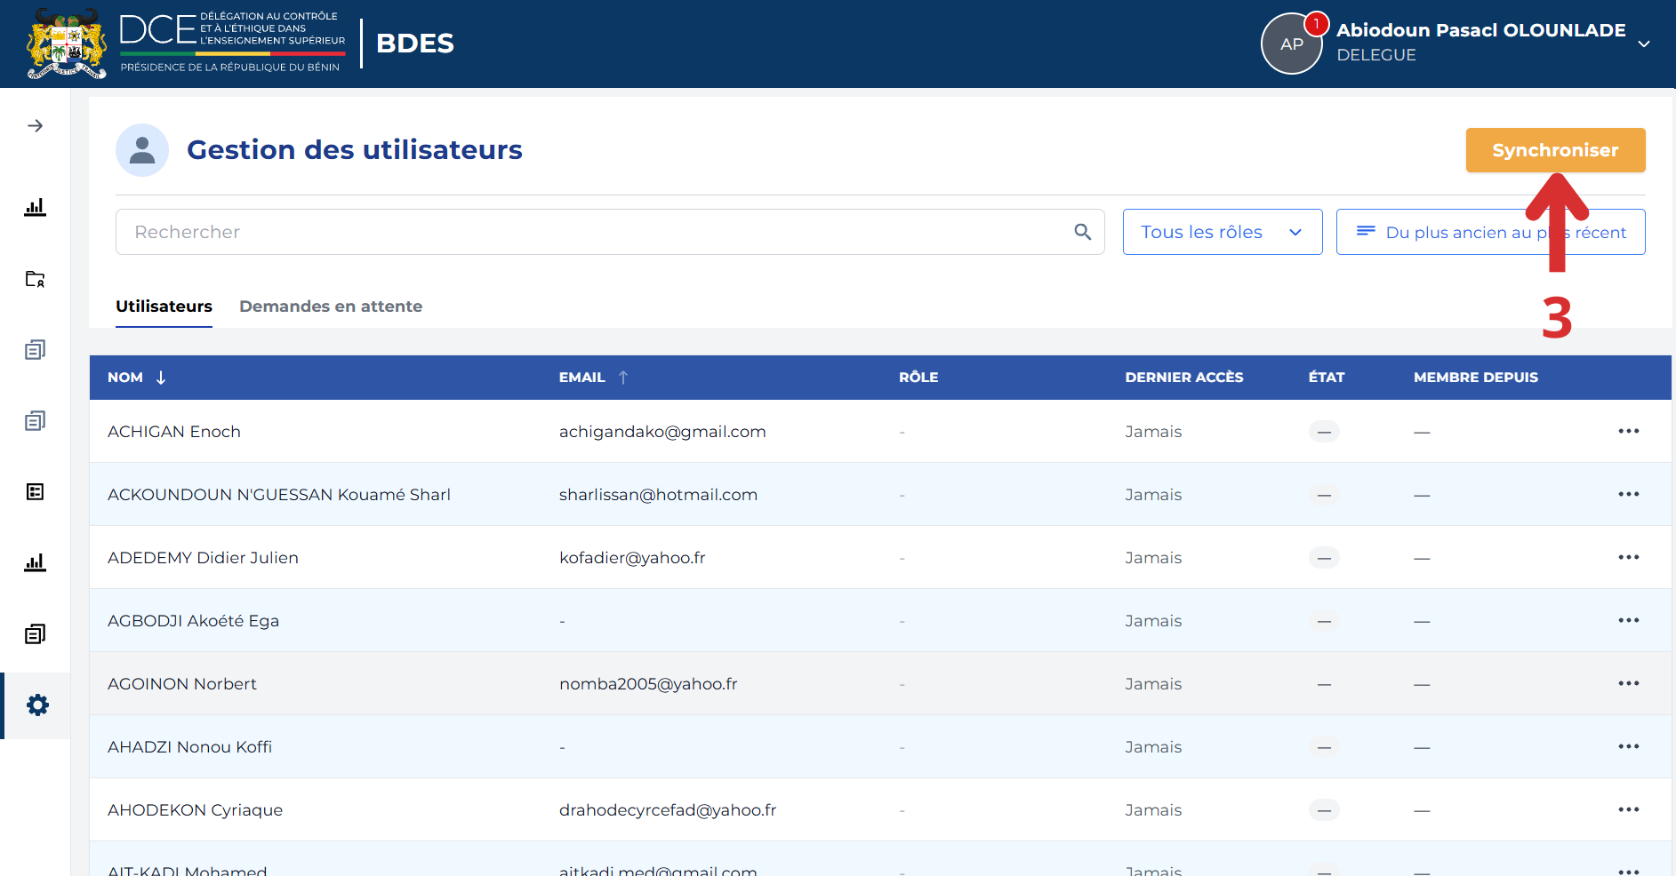Viewport: 1676px width, 876px height.
Task: Select the name ACKOUNDOUN N'GUESSAN Kouamé Sharl
Action: (x=279, y=495)
